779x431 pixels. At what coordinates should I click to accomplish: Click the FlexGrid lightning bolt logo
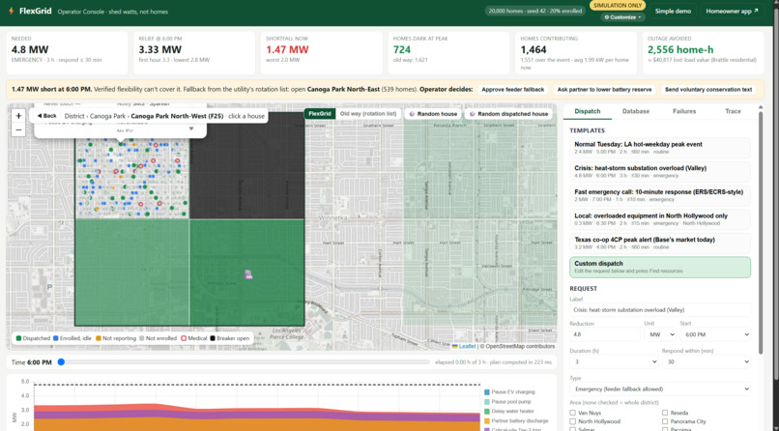point(11,11)
